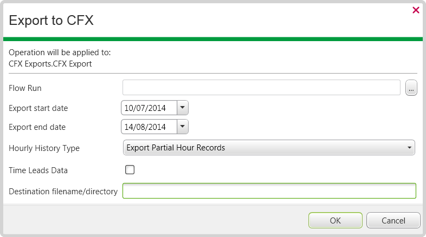The image size is (426, 237).
Task: Click the Time Leads Data label
Action: coord(38,170)
